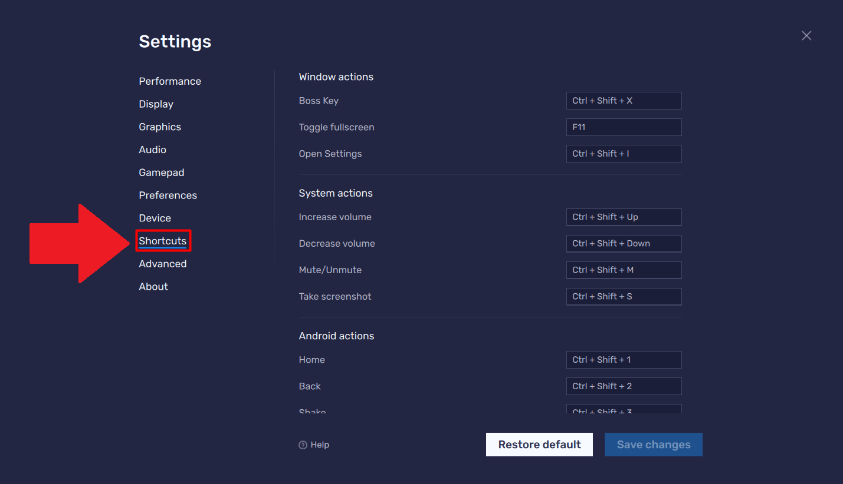Click the Android actions heading
Viewport: 843px width, 484px height.
click(x=336, y=336)
